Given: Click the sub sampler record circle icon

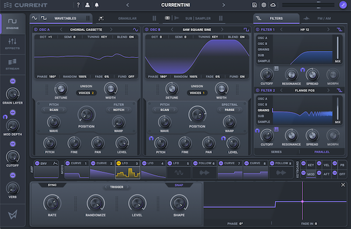Looking at the screenshot, I should click(167, 18).
